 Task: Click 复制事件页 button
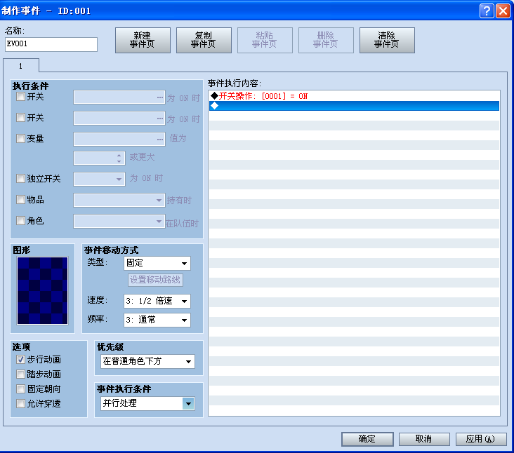pos(204,40)
